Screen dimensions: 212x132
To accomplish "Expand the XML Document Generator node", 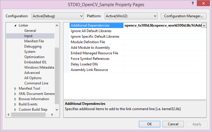I will tap(15, 94).
